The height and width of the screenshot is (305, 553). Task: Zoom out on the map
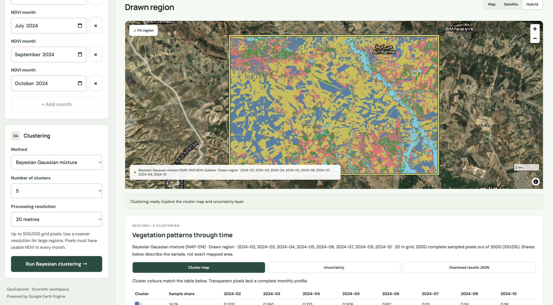pyautogui.click(x=535, y=38)
